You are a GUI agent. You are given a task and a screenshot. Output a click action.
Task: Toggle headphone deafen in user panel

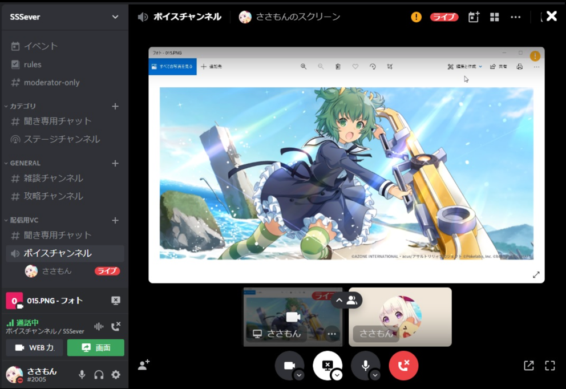(x=99, y=375)
